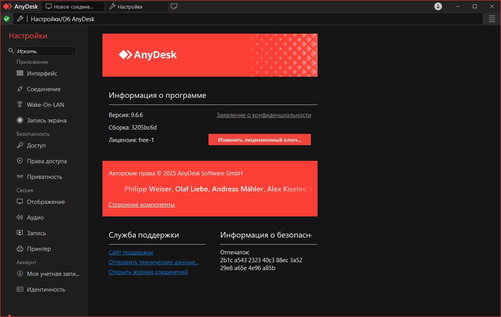Screen dimensions: 501x317
Task: Open Открыть журнал соединений link
Action: pyautogui.click(x=148, y=272)
